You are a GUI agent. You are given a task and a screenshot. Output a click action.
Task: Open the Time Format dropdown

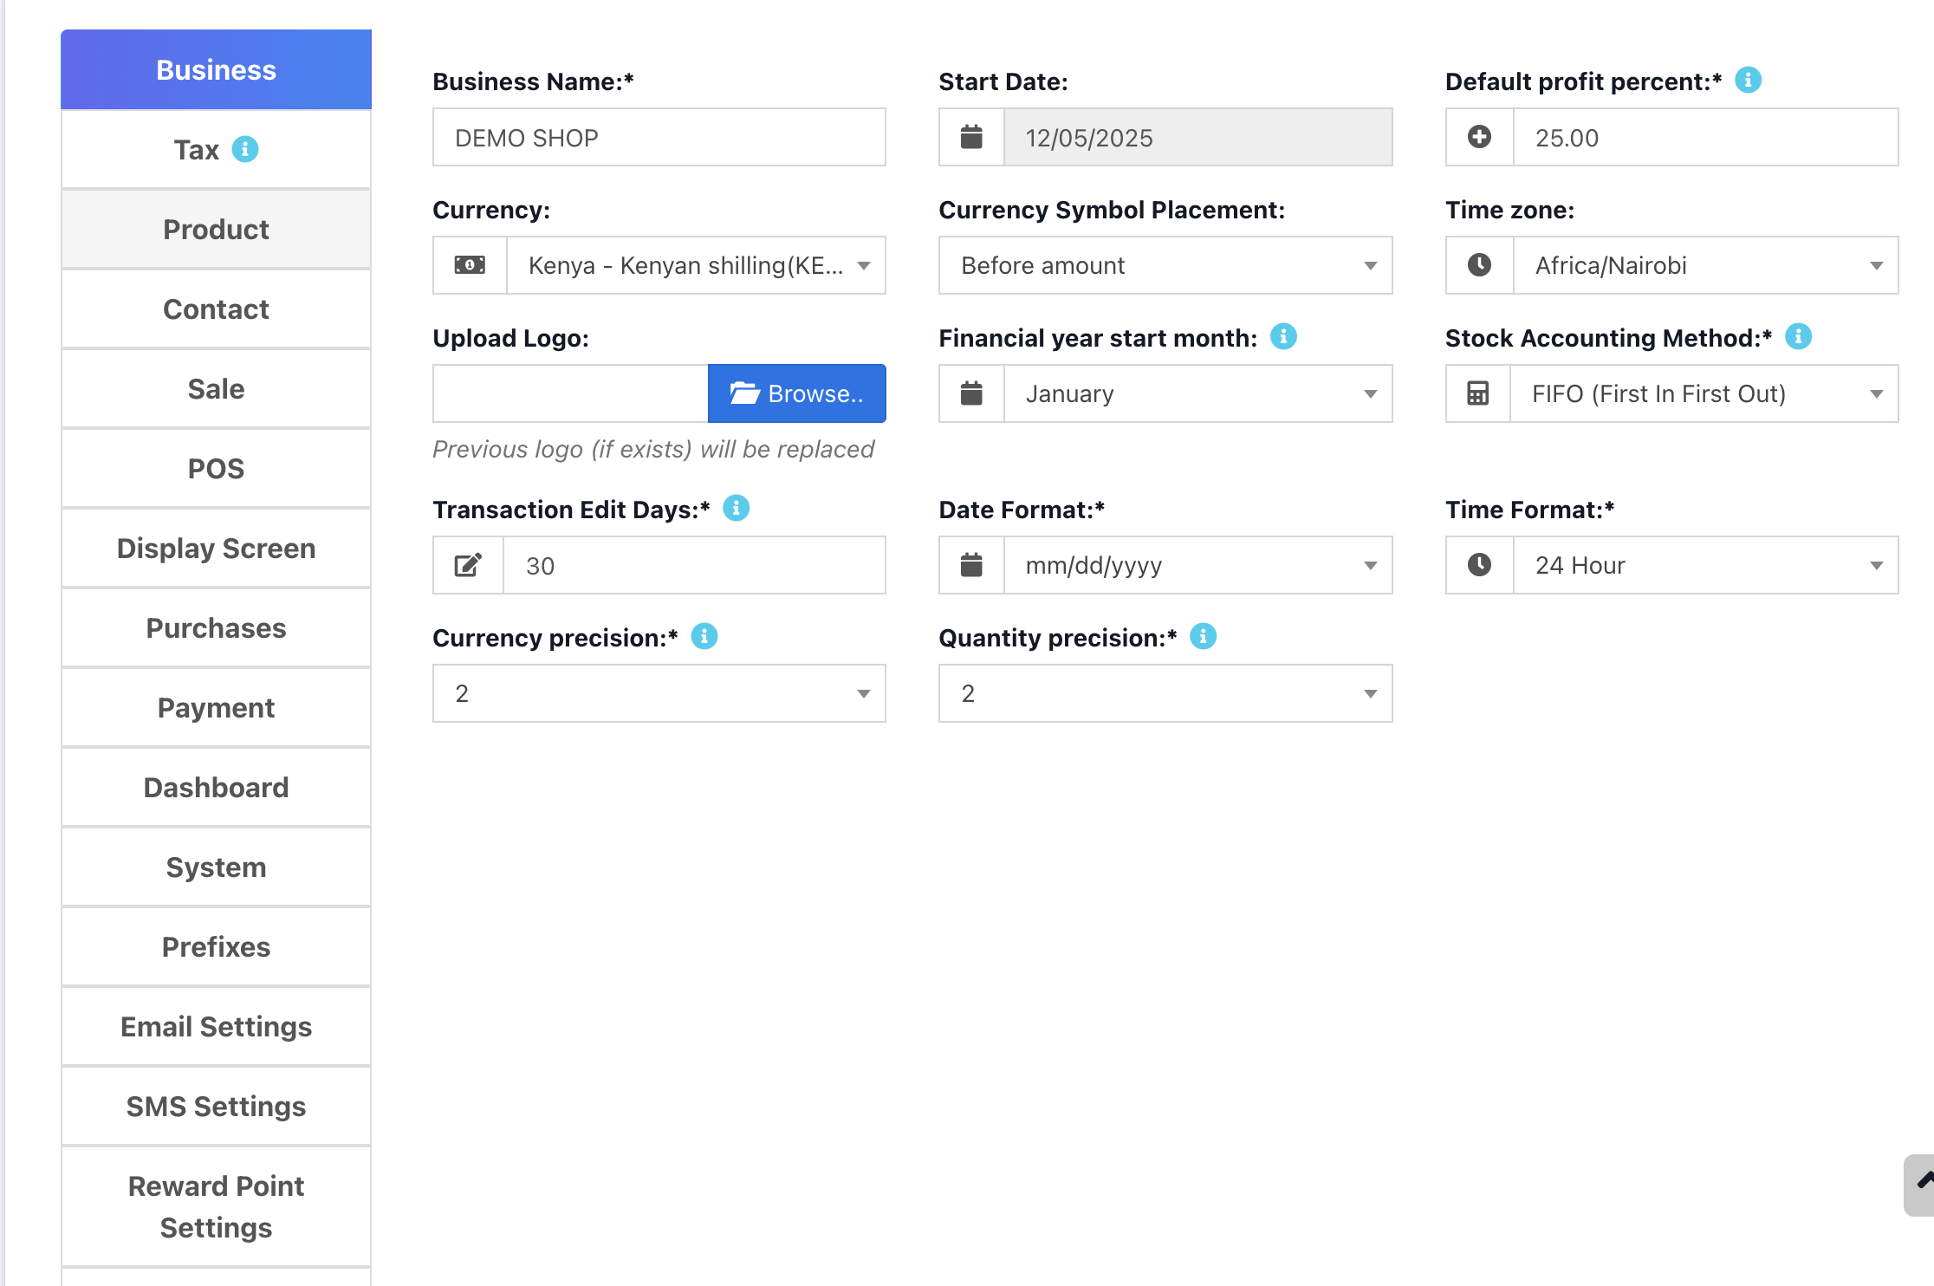coord(1704,565)
